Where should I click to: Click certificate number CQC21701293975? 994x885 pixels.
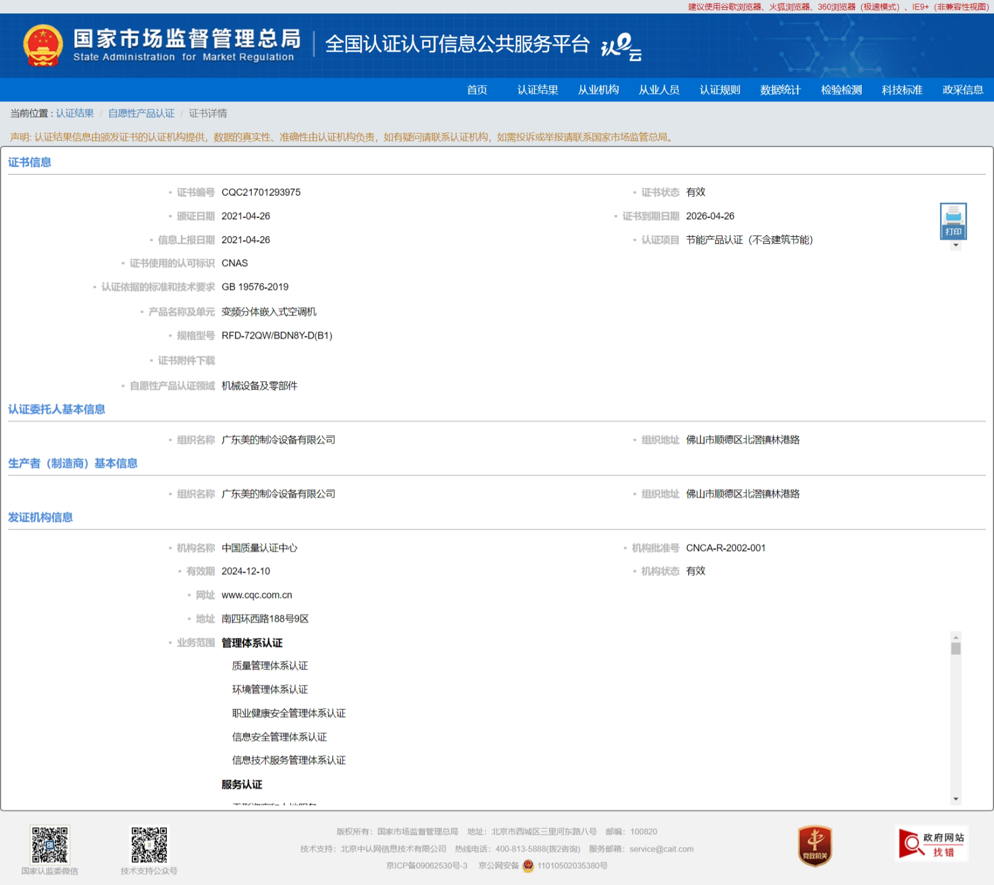(x=261, y=192)
